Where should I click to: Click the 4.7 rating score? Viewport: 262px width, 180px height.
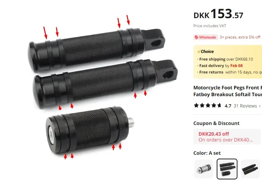point(228,106)
